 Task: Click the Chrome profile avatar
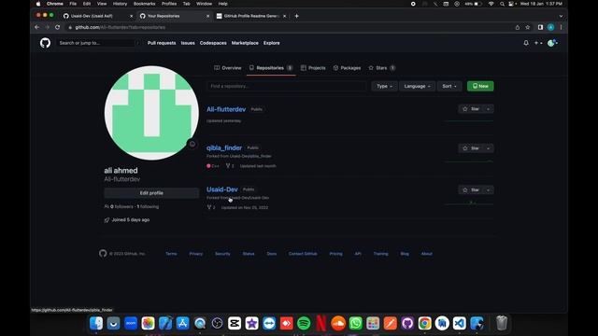(550, 27)
